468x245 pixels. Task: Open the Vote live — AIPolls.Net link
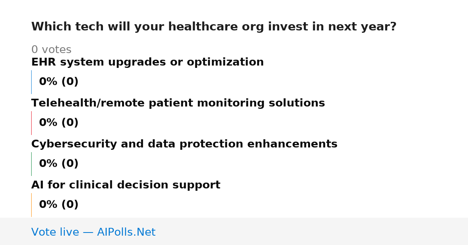click(x=93, y=232)
